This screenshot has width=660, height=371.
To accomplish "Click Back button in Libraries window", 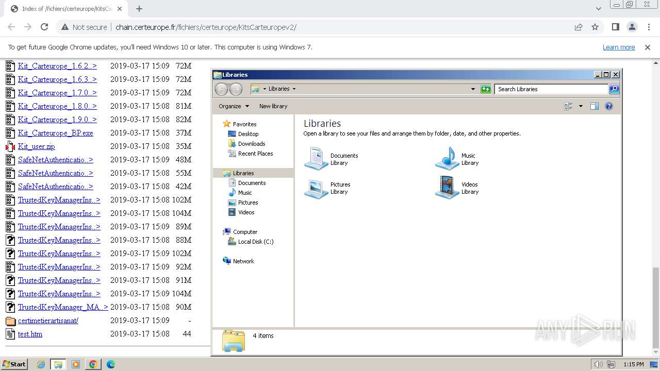I will click(221, 89).
